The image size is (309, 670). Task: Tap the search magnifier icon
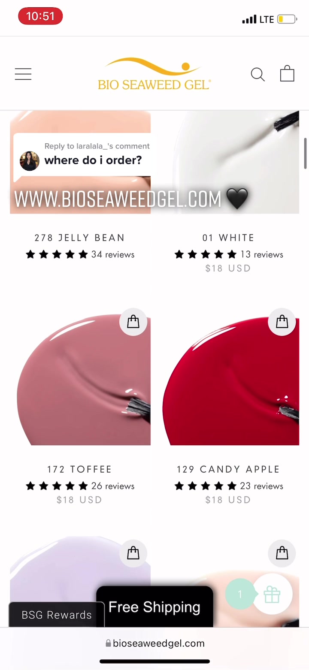pos(257,74)
